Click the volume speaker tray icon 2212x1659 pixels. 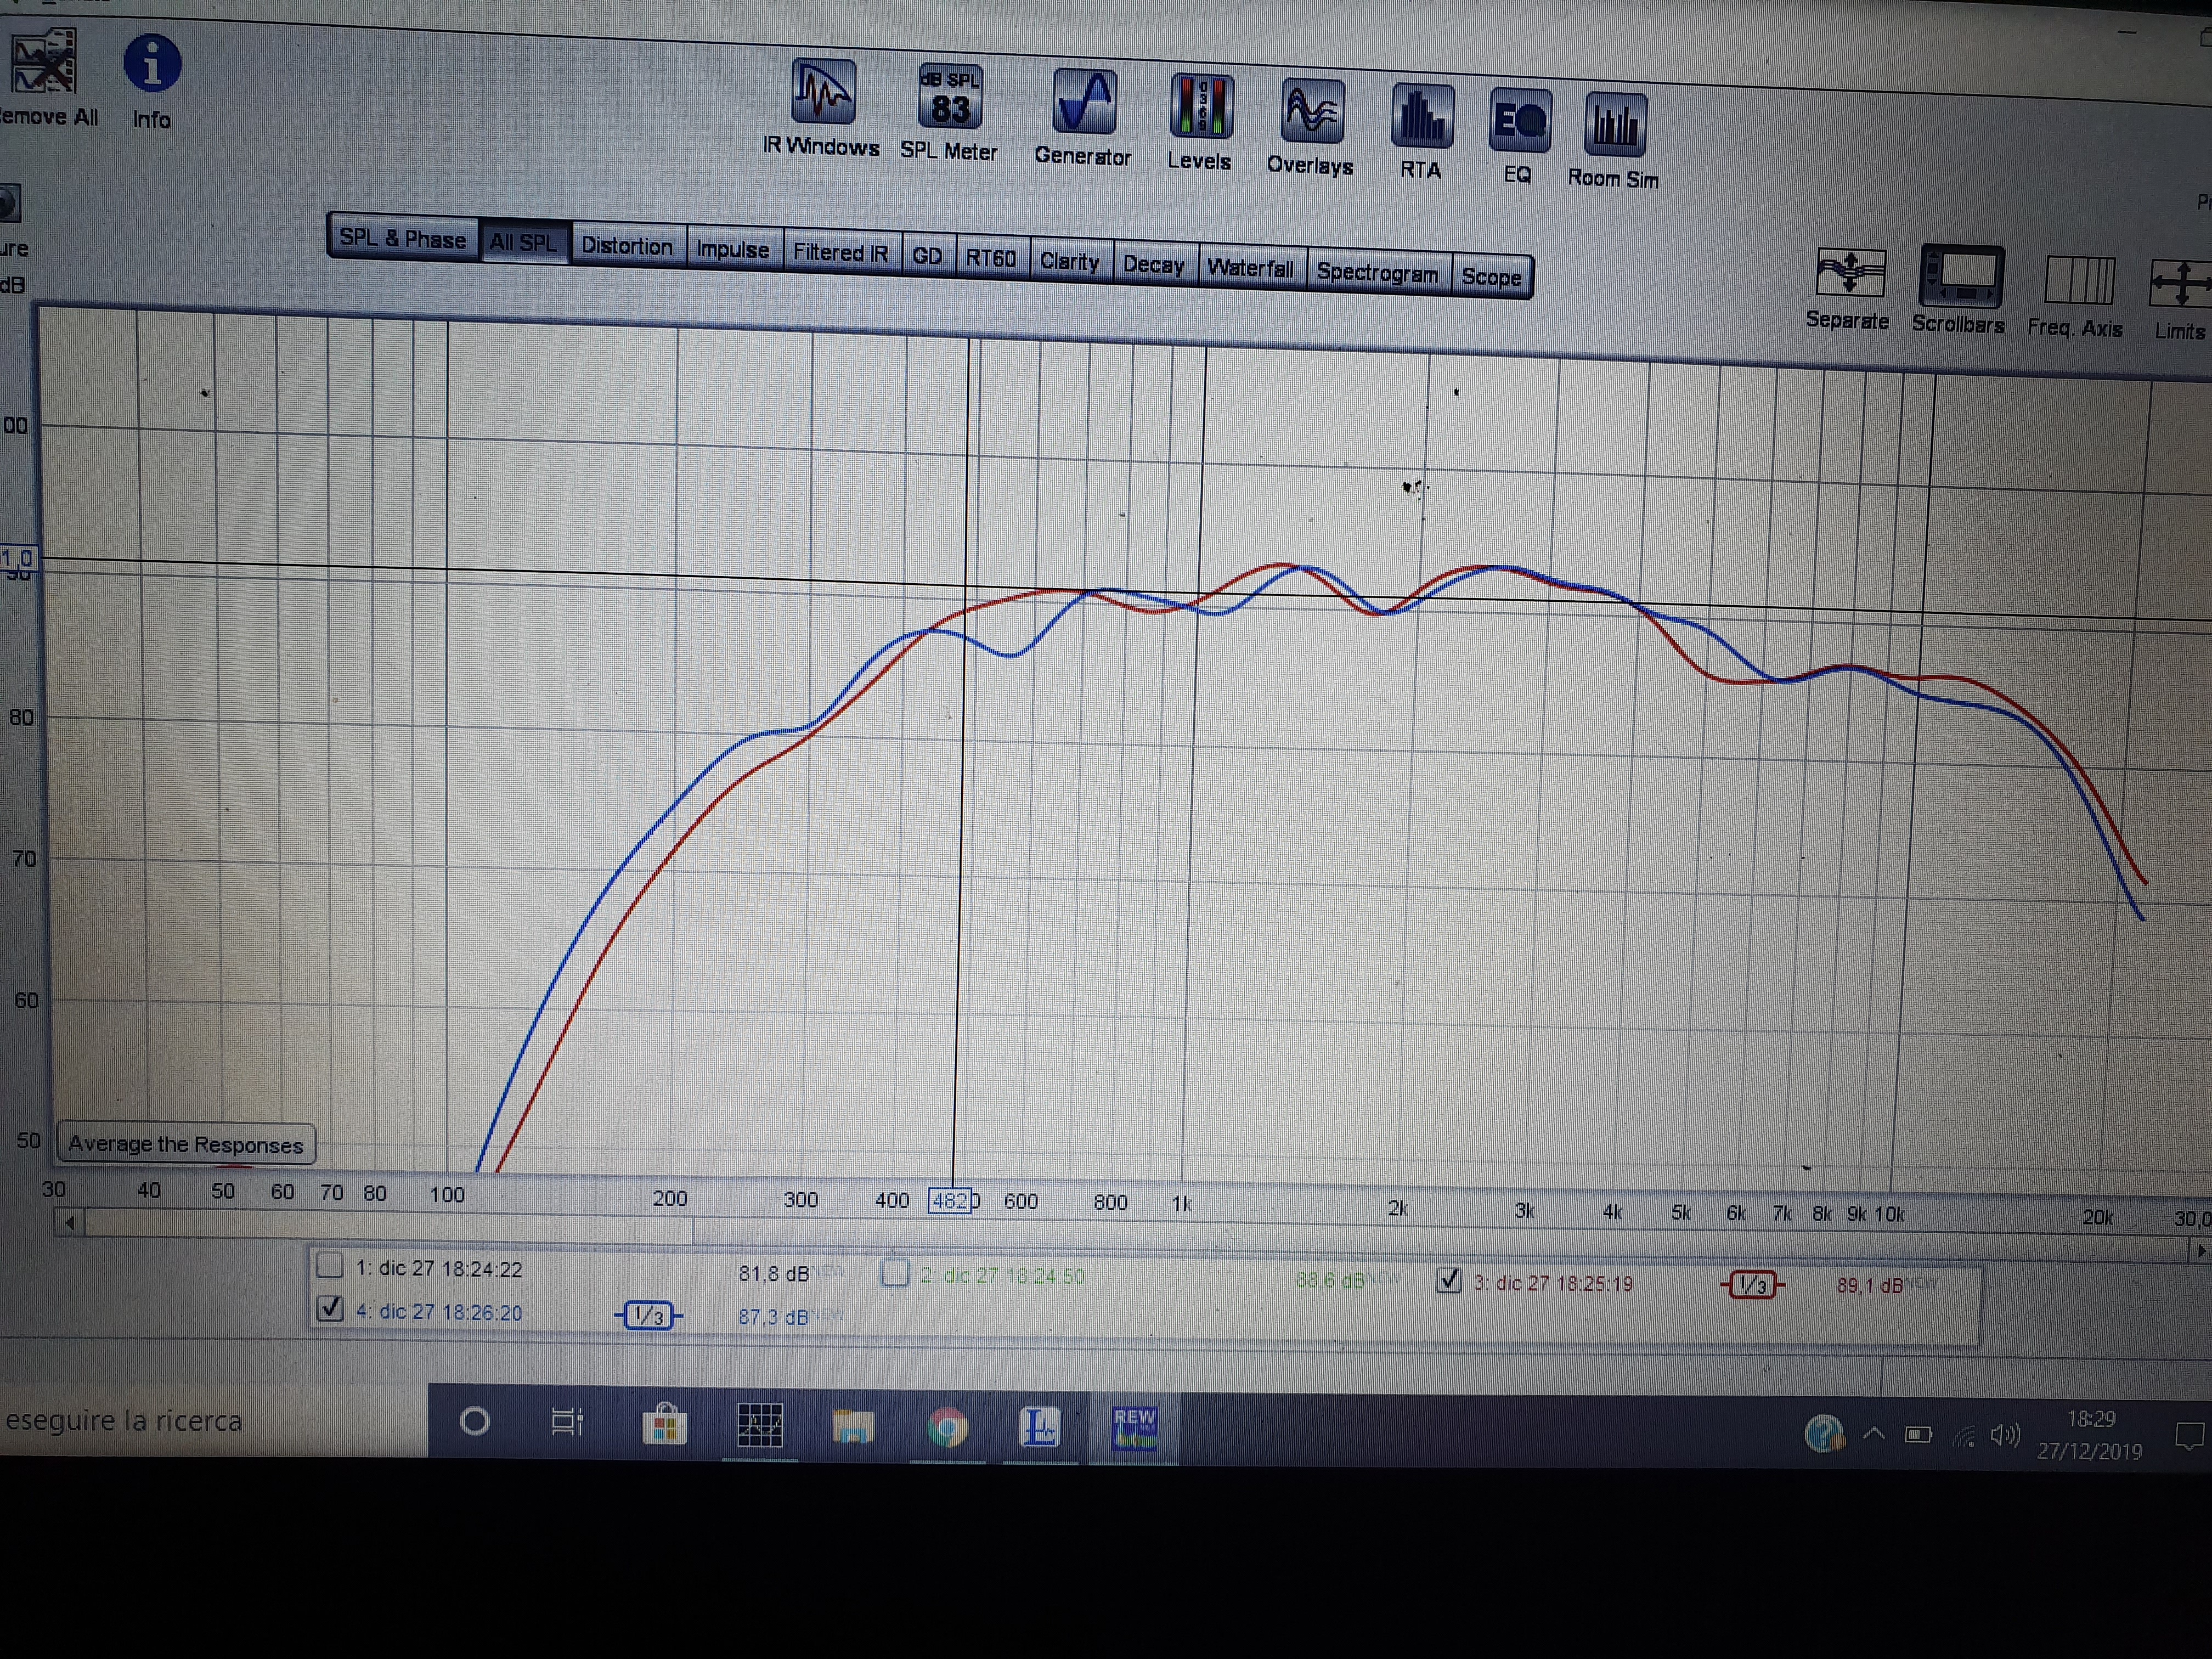(x=2004, y=1436)
